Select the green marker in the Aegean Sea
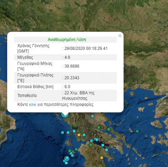 coord(137,131)
